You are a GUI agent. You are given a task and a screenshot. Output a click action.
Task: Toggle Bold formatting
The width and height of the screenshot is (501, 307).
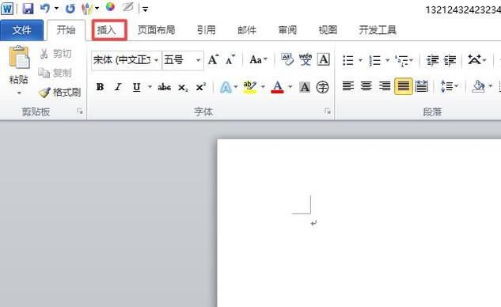pos(100,87)
